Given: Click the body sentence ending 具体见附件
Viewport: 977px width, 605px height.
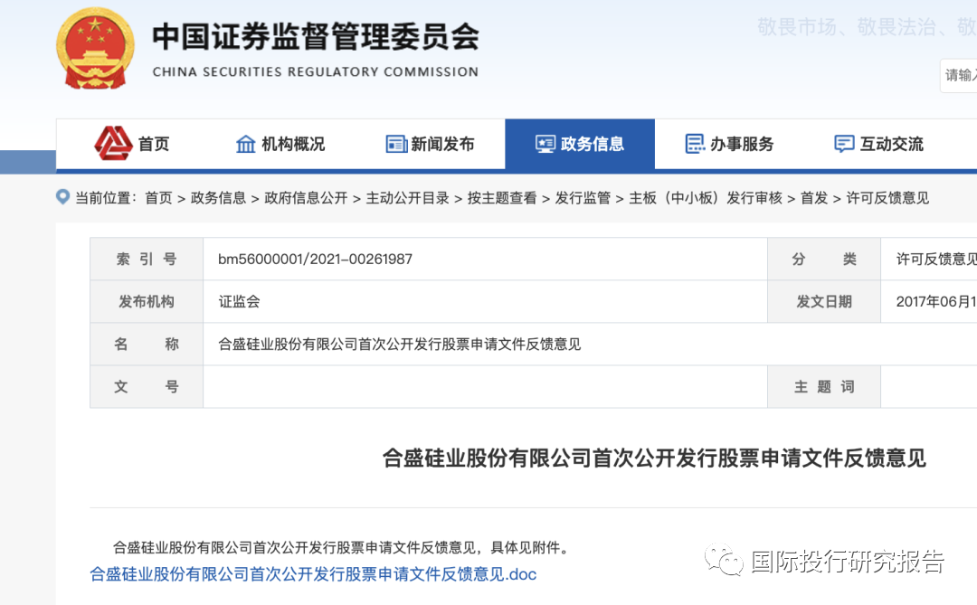Looking at the screenshot, I should [341, 548].
